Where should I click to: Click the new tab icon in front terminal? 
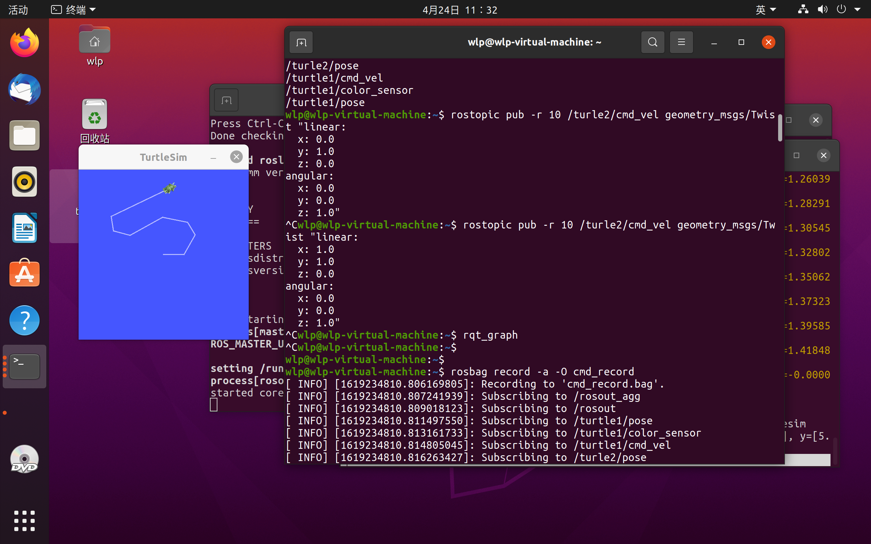(301, 42)
